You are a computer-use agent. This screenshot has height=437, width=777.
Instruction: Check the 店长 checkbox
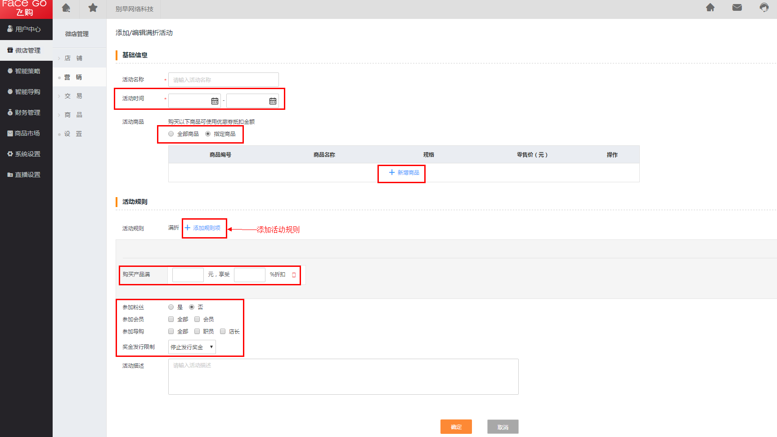(223, 331)
